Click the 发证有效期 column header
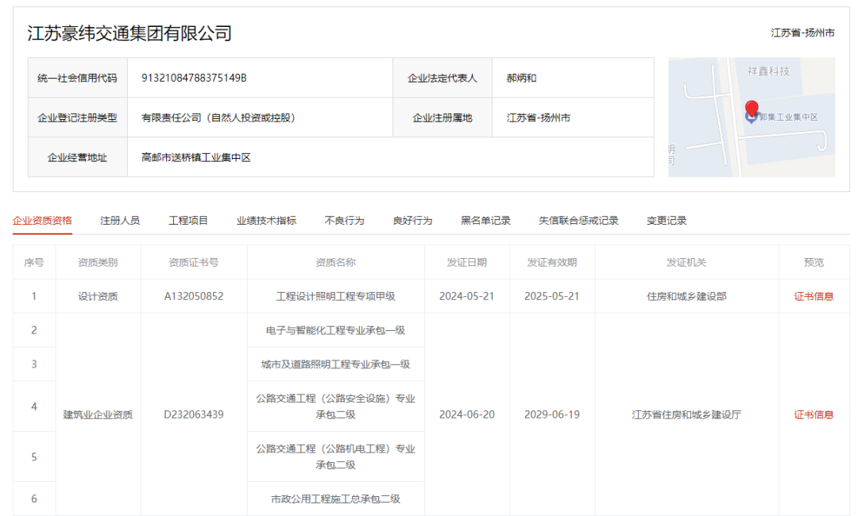This screenshot has width=858, height=516. 552,263
